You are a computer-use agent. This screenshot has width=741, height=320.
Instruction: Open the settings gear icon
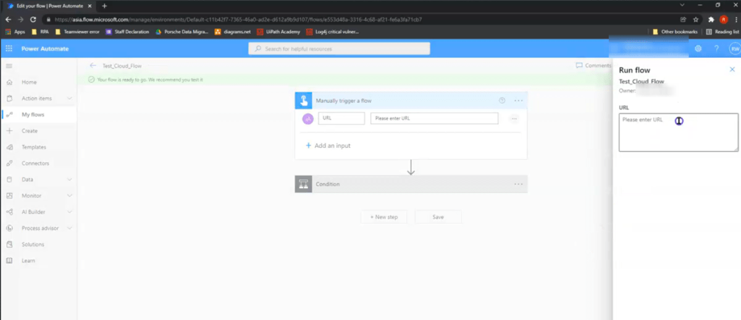pyautogui.click(x=698, y=49)
